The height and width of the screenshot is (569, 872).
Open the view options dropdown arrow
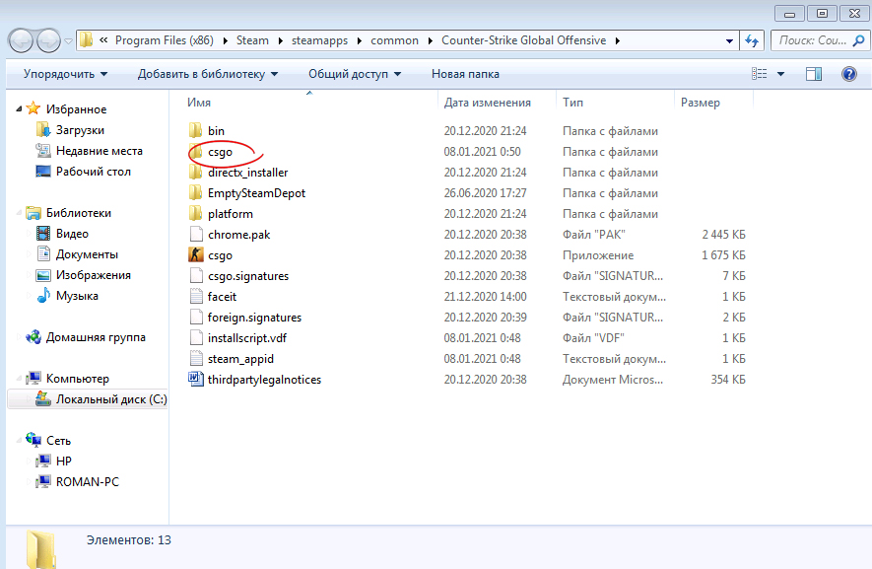[x=780, y=74]
